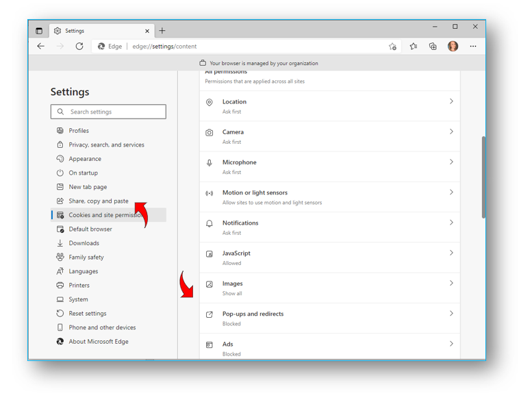Click the Edge logo in address bar
The image size is (532, 400).
(101, 46)
